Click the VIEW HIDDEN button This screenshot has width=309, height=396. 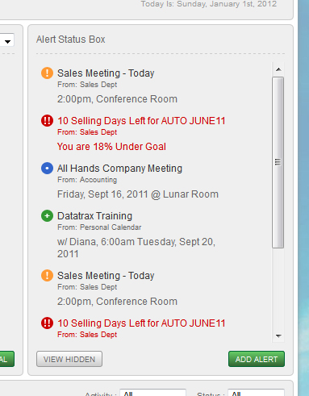(x=69, y=359)
